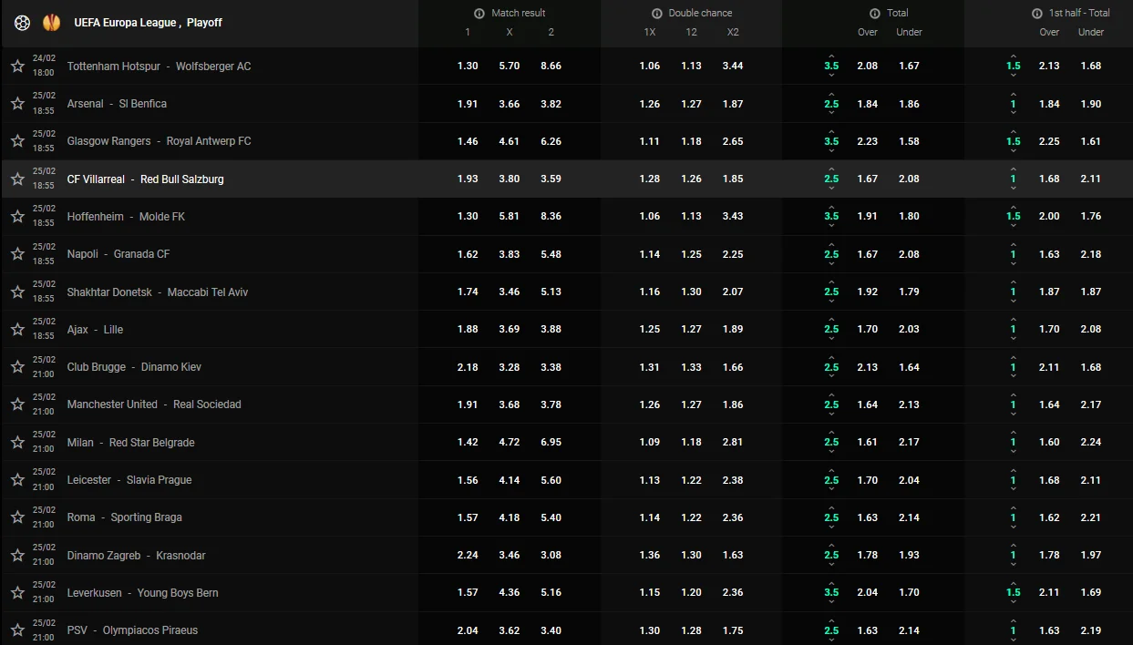1133x645 pixels.
Task: Click info icon beside 1st half - Total
Action: click(1036, 14)
